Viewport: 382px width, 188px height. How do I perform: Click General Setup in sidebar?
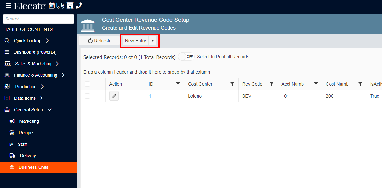click(28, 110)
